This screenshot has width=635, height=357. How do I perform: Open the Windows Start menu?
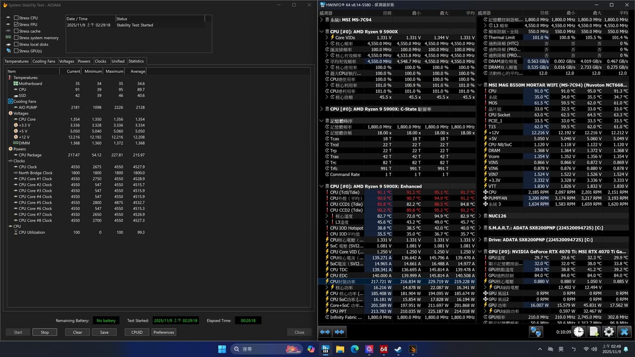click(222, 349)
